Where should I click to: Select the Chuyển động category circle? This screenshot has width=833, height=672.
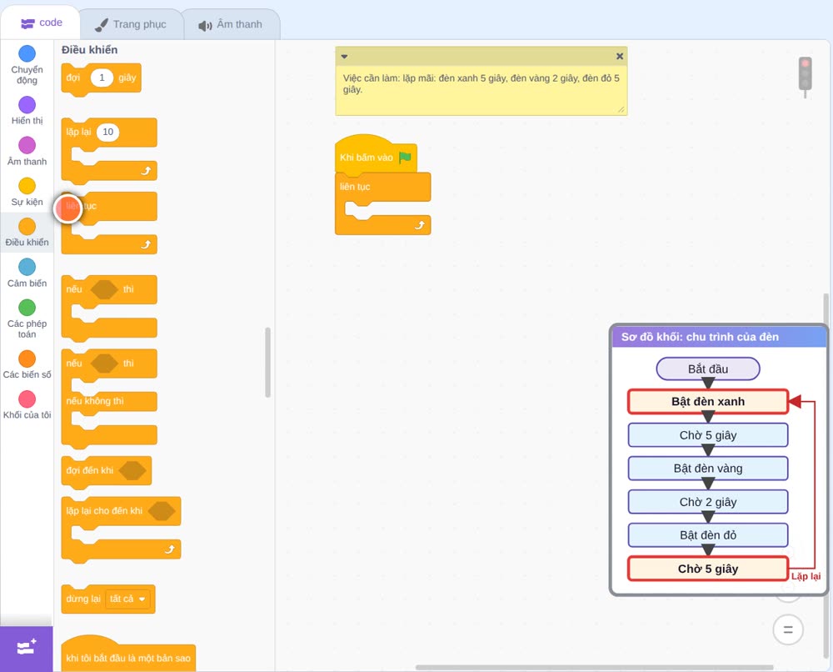click(27, 53)
